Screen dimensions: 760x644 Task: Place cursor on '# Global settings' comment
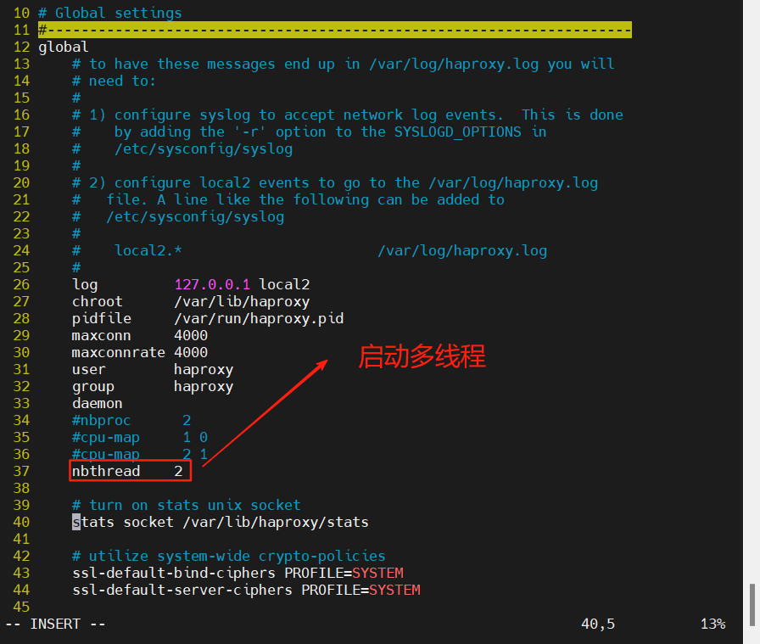110,13
